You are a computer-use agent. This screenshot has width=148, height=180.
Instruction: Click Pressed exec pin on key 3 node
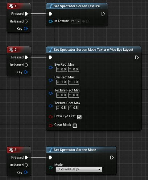click(26, 157)
